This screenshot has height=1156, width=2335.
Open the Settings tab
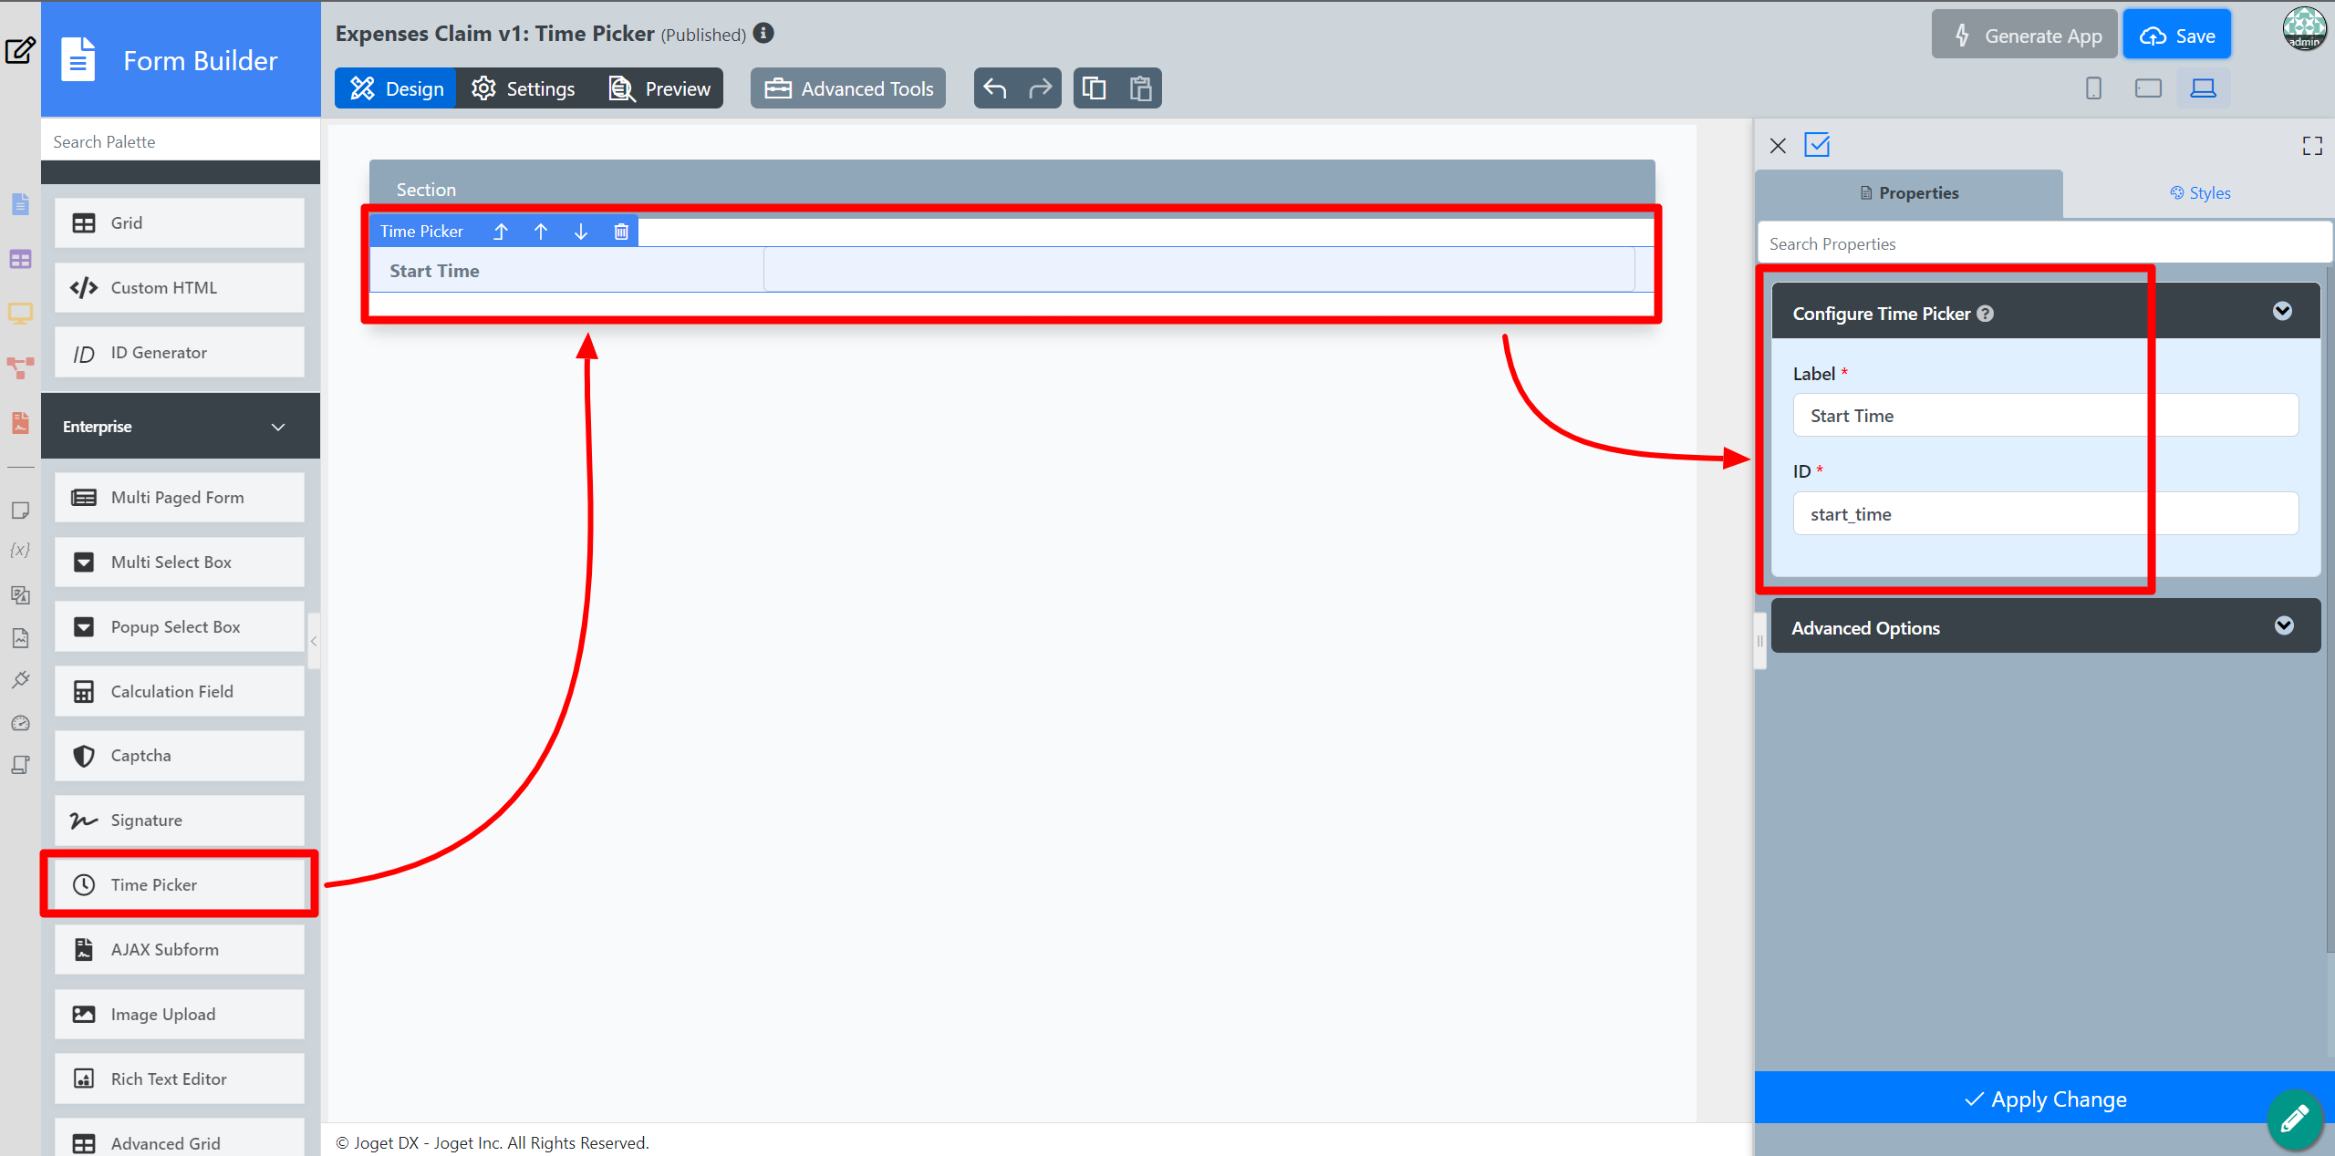tap(524, 88)
